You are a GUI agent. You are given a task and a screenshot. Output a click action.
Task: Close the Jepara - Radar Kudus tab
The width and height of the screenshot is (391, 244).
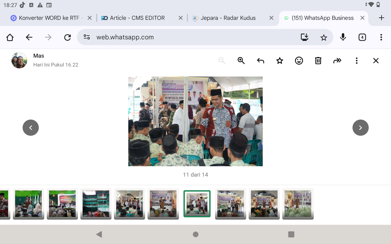(x=271, y=18)
